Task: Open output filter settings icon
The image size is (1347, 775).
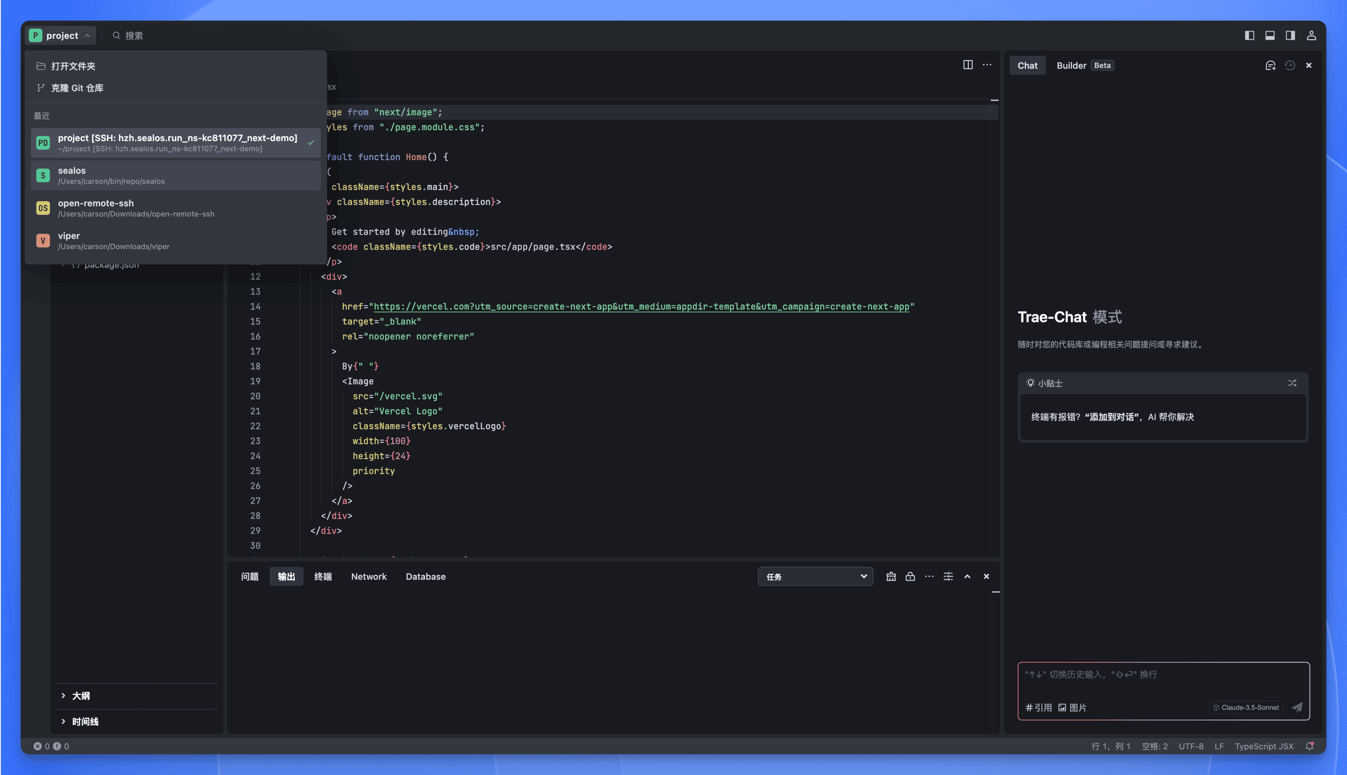Action: click(948, 576)
